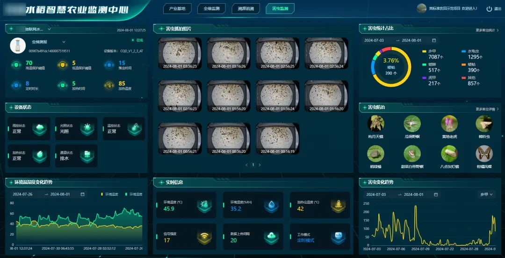Open the 更多害虫详情 link
Image resolution: width=505 pixels, height=258 pixels.
coord(487,109)
